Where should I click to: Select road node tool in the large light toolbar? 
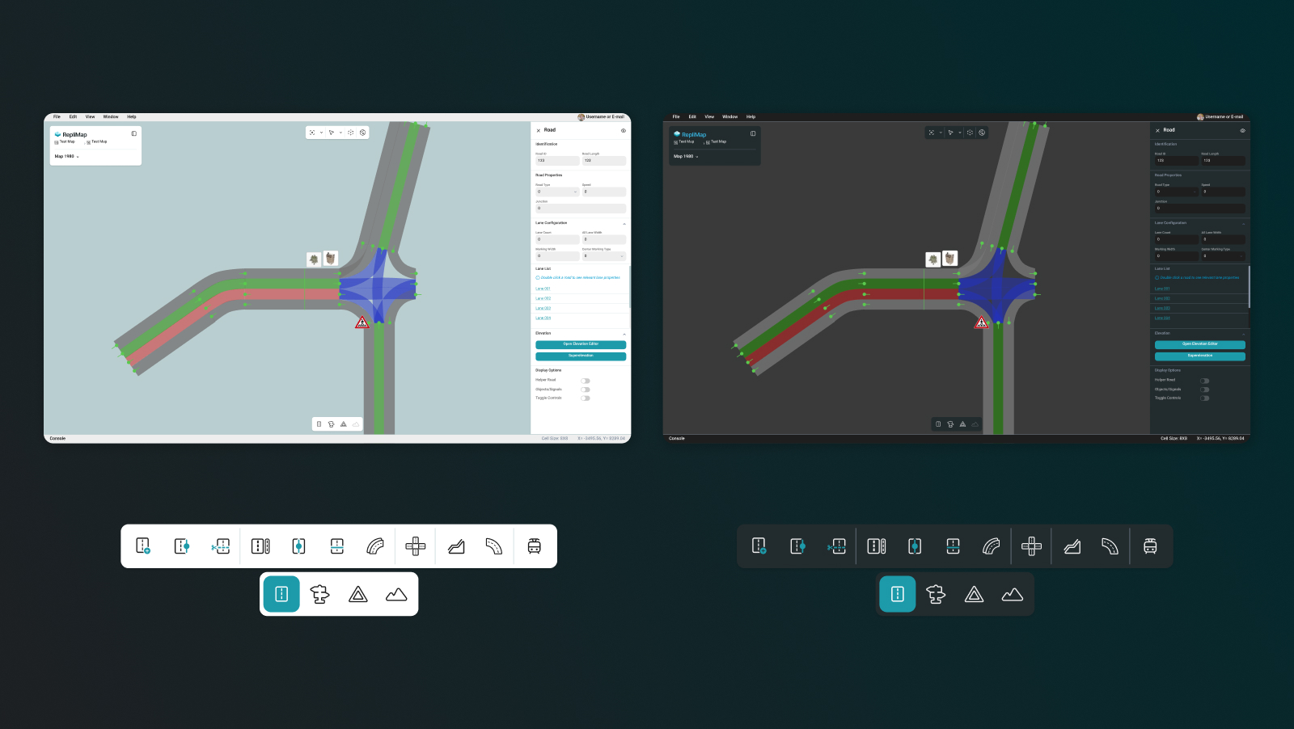pyautogui.click(x=182, y=546)
